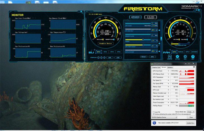Open the HELP question mark icon
The height and width of the screenshot is (131, 204).
(193, 57)
